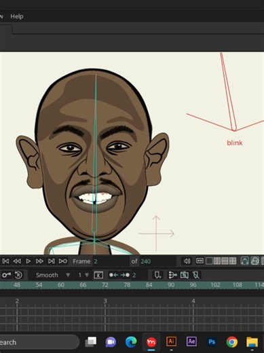Click the circular R reset icon

pos(18,275)
